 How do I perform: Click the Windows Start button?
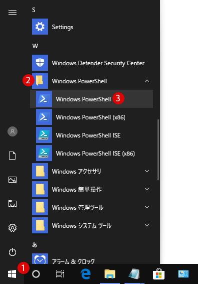[12, 274]
